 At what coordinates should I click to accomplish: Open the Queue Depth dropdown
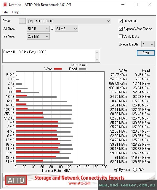pos(148,44)
